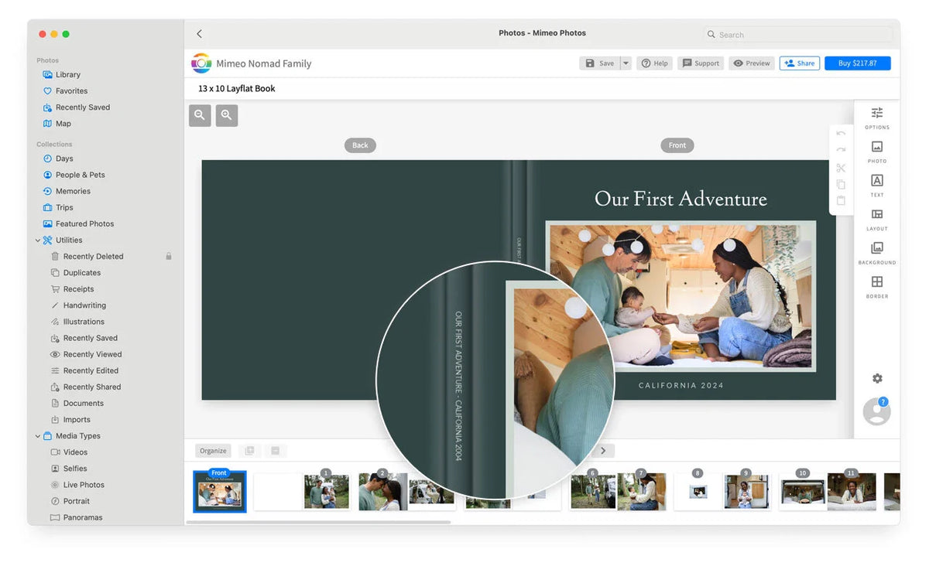This screenshot has width=929, height=566.
Task: Collapse the Utilities section
Action: click(x=38, y=240)
